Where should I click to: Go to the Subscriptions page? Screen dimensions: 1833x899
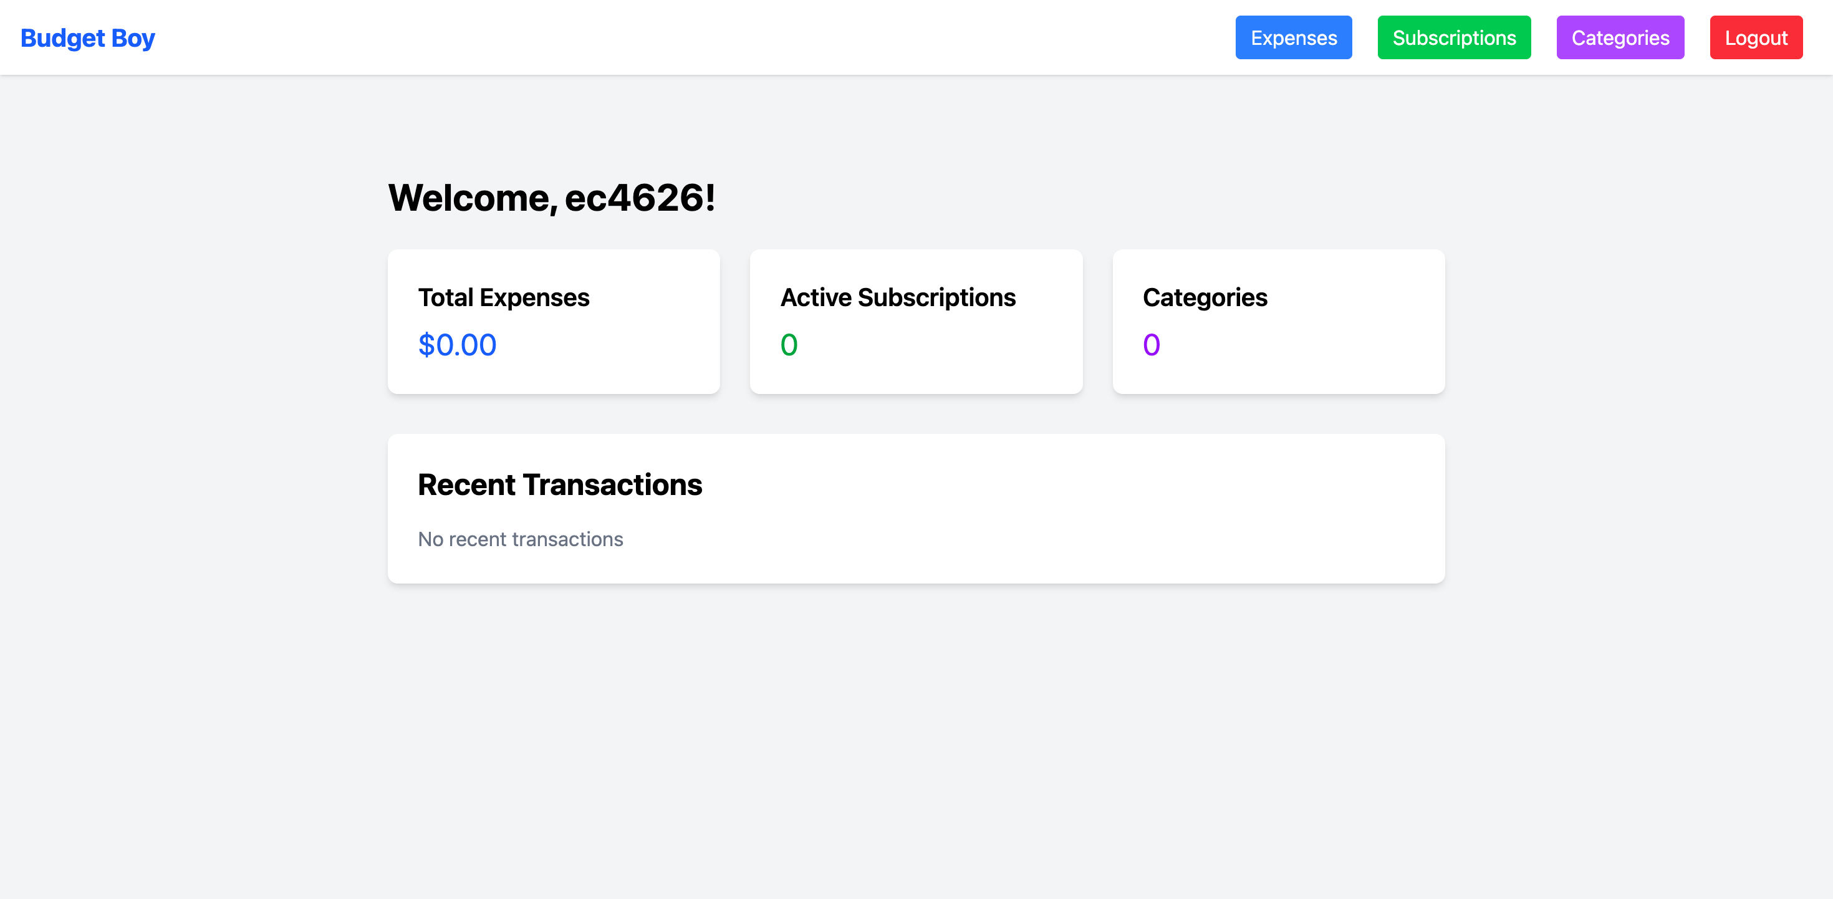pyautogui.click(x=1453, y=38)
